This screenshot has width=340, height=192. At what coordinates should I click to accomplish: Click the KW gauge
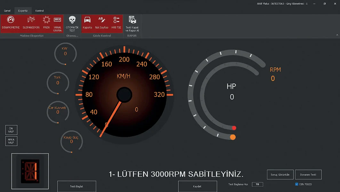pyautogui.click(x=65, y=54)
